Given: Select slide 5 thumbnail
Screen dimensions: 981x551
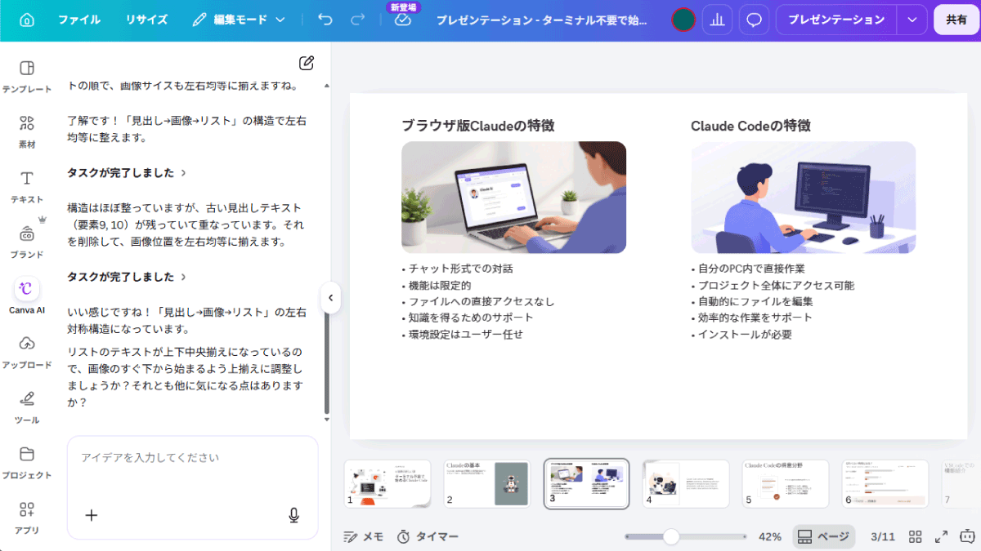Looking at the screenshot, I should point(786,483).
